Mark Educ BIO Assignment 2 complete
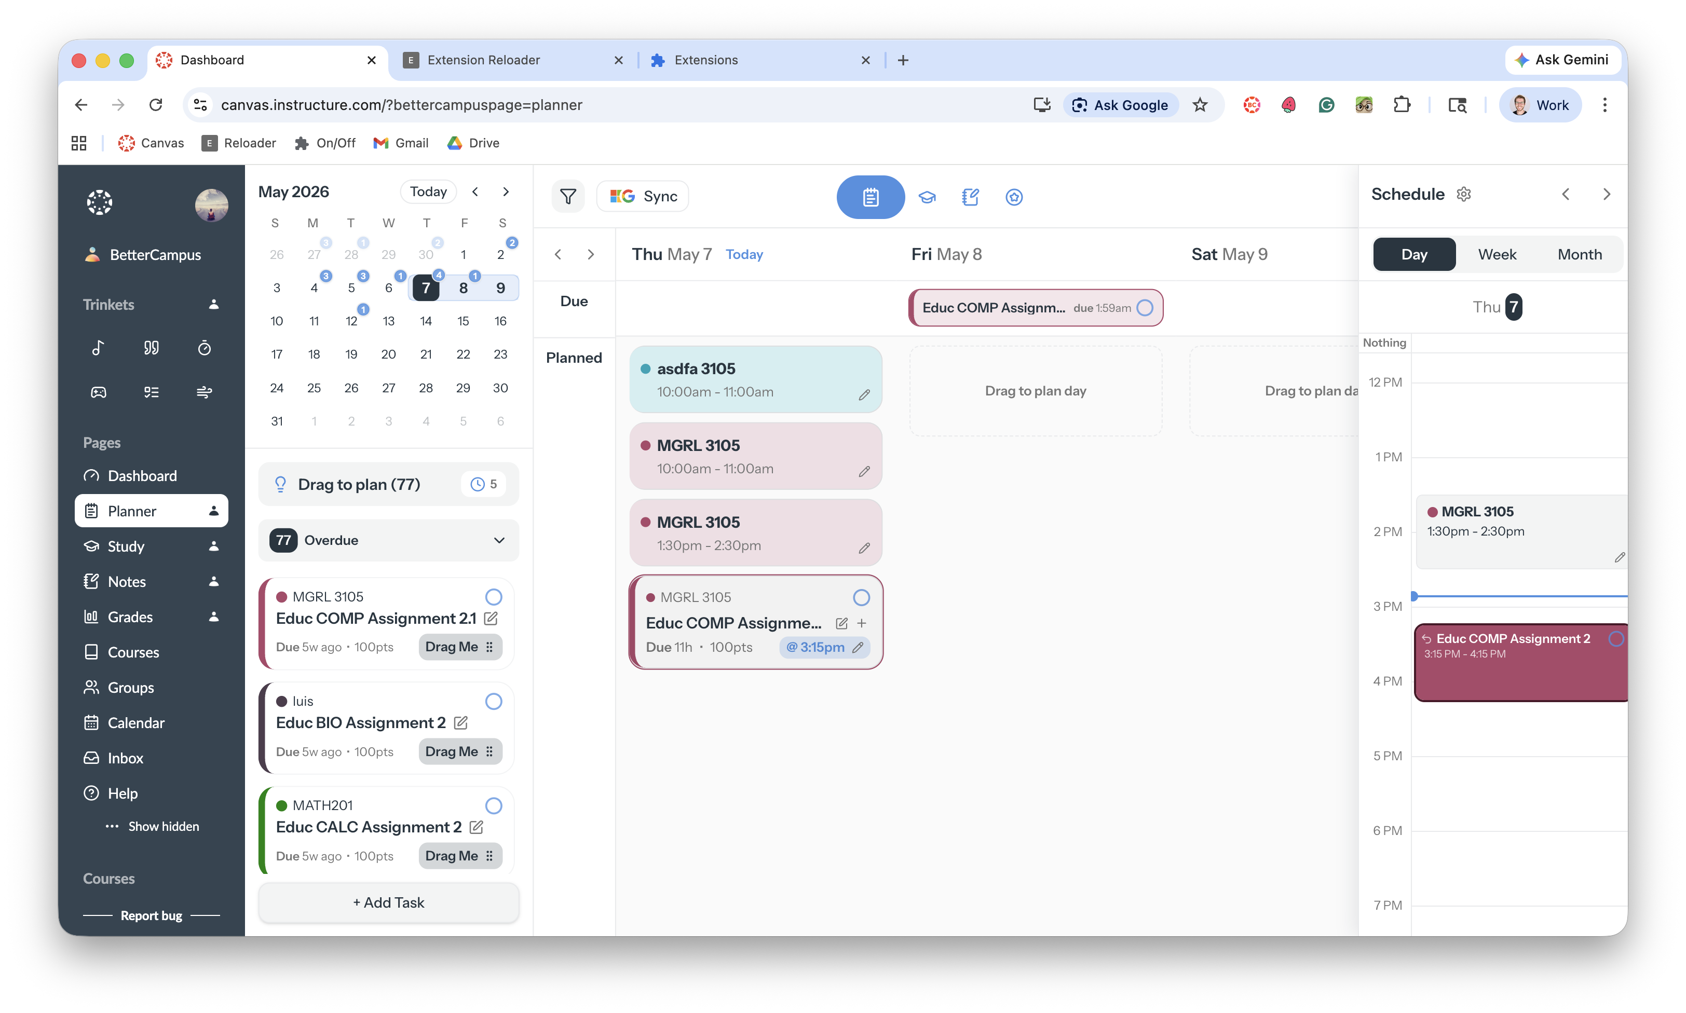Image resolution: width=1686 pixels, height=1013 pixels. (x=494, y=702)
